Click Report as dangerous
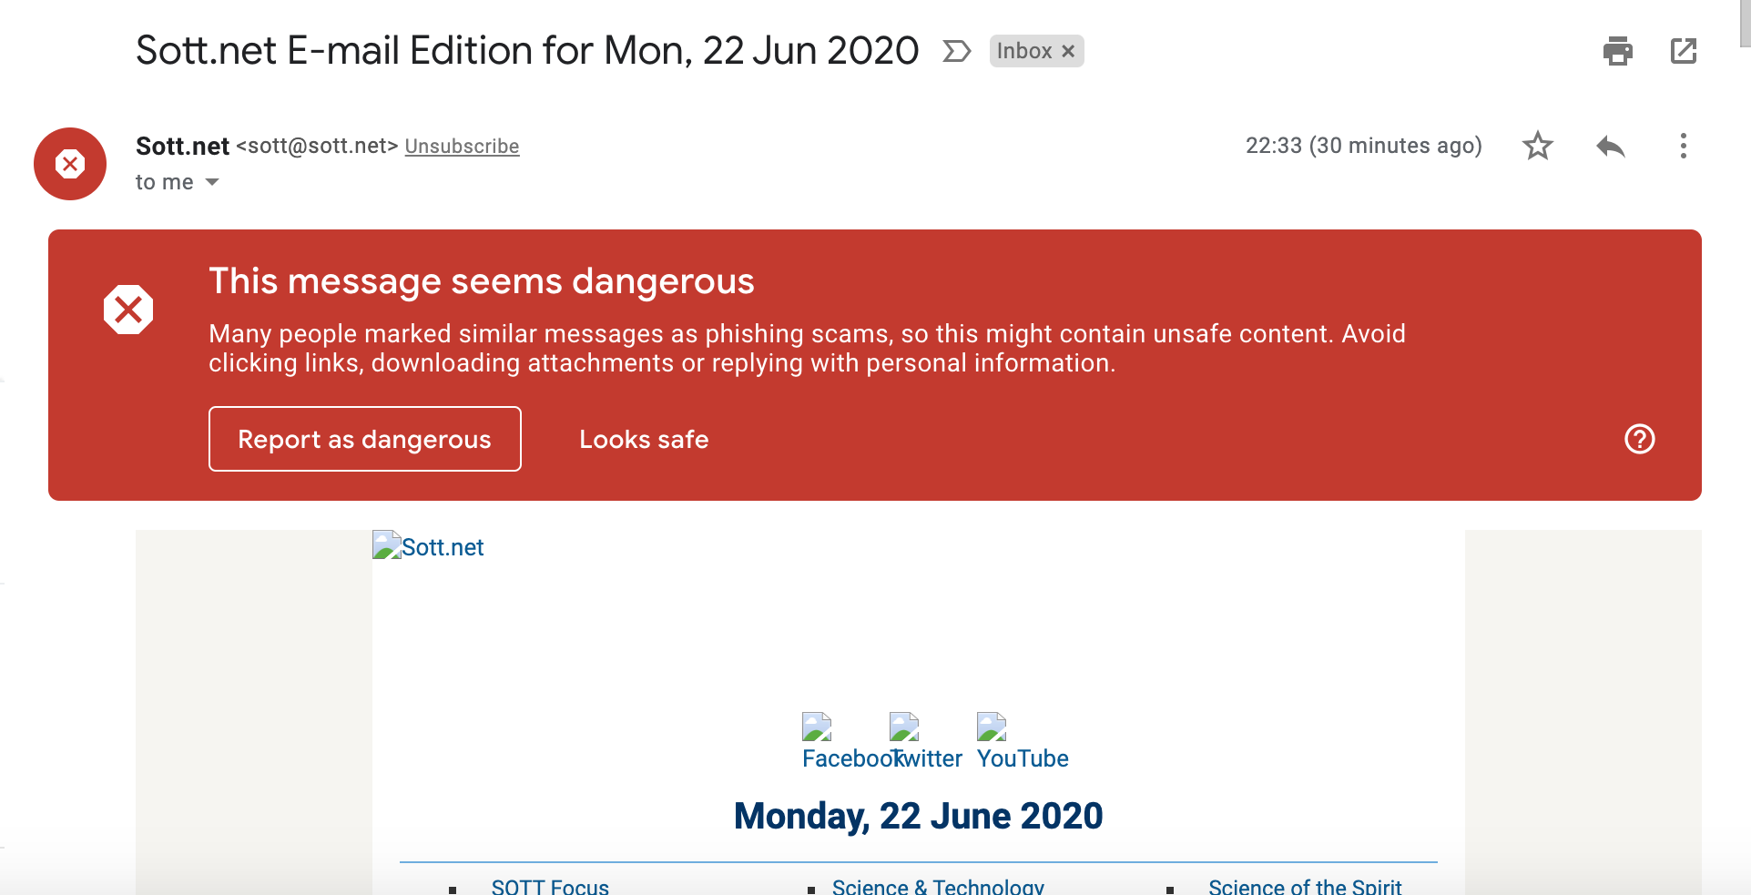The image size is (1751, 895). pos(364,439)
